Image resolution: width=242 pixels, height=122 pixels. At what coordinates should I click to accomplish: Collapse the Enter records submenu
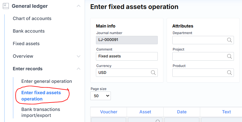pyautogui.click(x=78, y=69)
